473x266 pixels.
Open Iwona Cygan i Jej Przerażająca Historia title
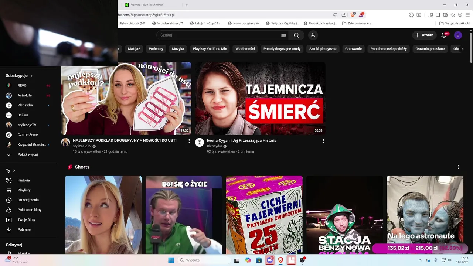(242, 140)
